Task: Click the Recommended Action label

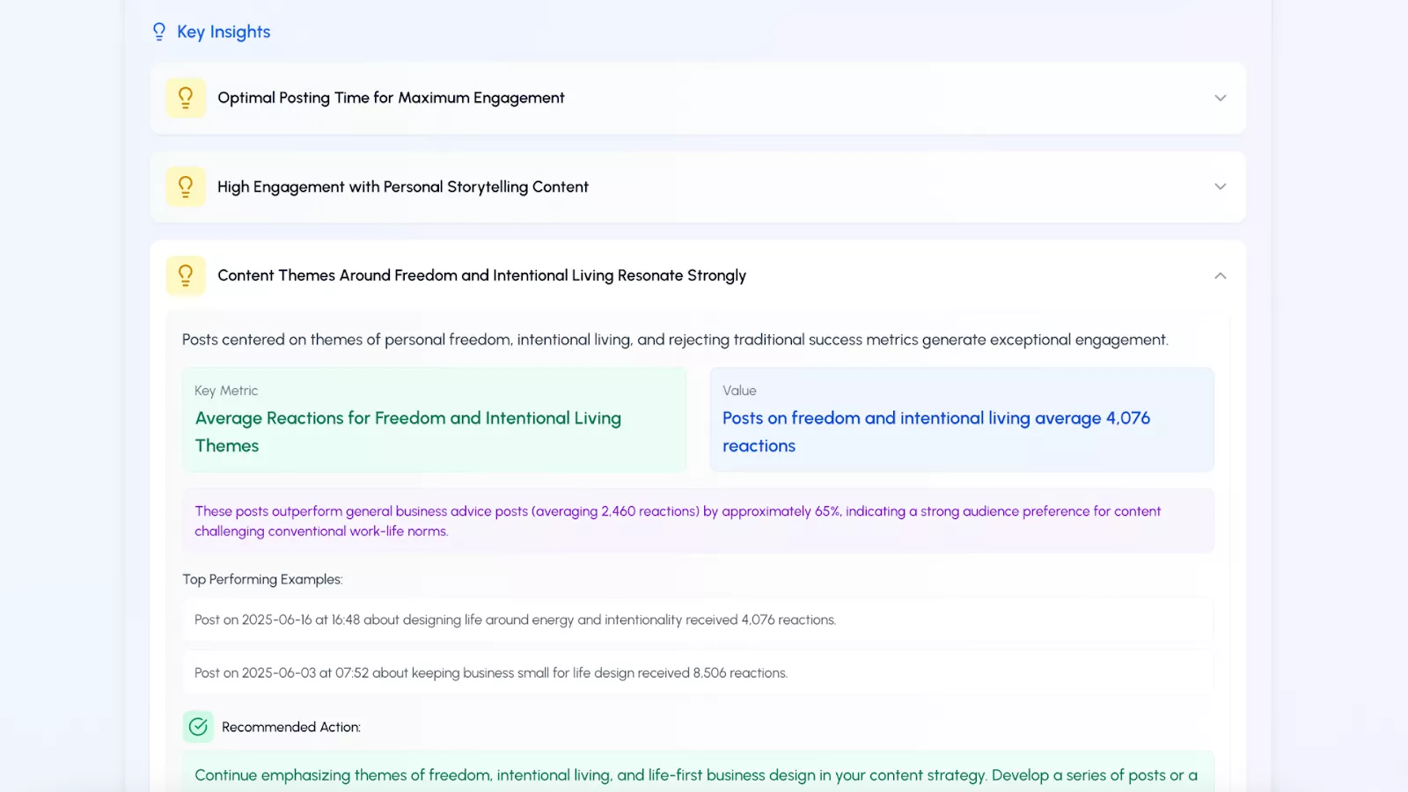Action: [291, 727]
